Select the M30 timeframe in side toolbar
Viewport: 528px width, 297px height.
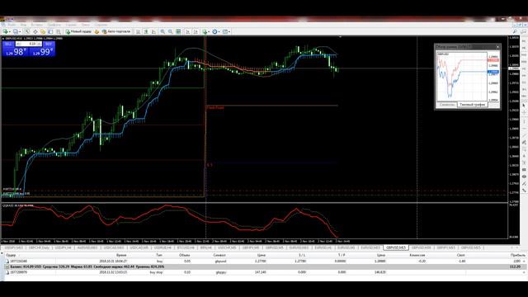[524, 61]
